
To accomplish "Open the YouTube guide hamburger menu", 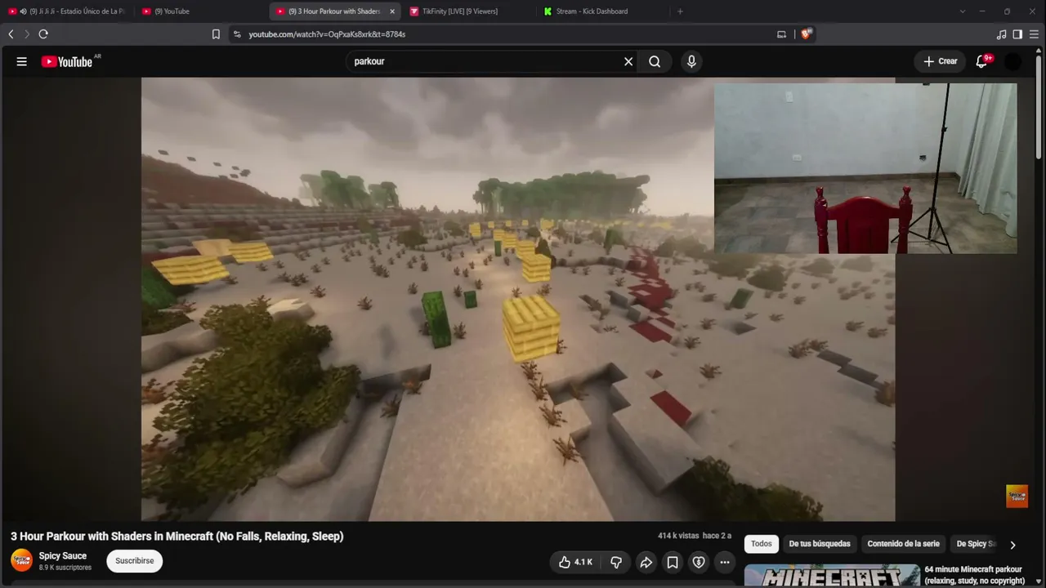I will tap(22, 61).
